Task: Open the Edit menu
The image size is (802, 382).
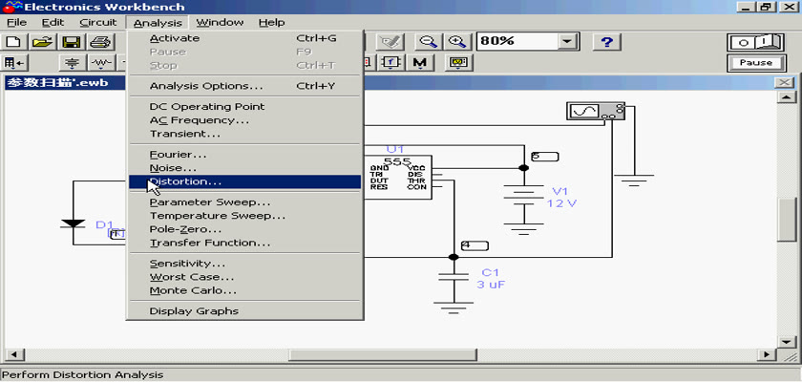Action: pyautogui.click(x=53, y=23)
